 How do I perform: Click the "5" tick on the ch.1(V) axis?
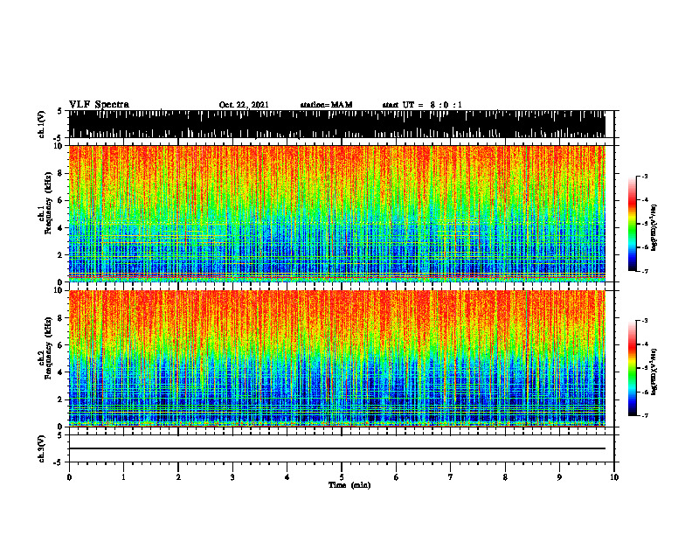coord(59,111)
